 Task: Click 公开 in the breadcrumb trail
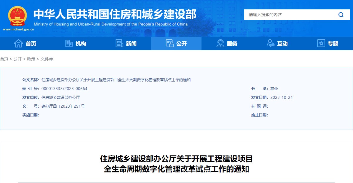point(17,59)
